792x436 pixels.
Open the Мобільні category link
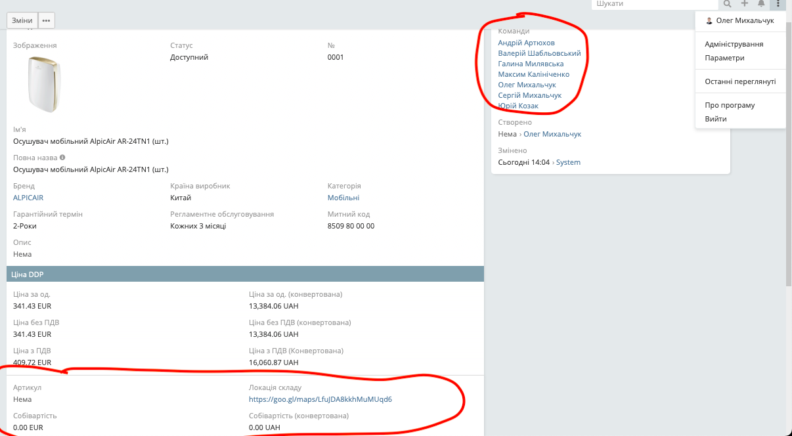click(343, 198)
